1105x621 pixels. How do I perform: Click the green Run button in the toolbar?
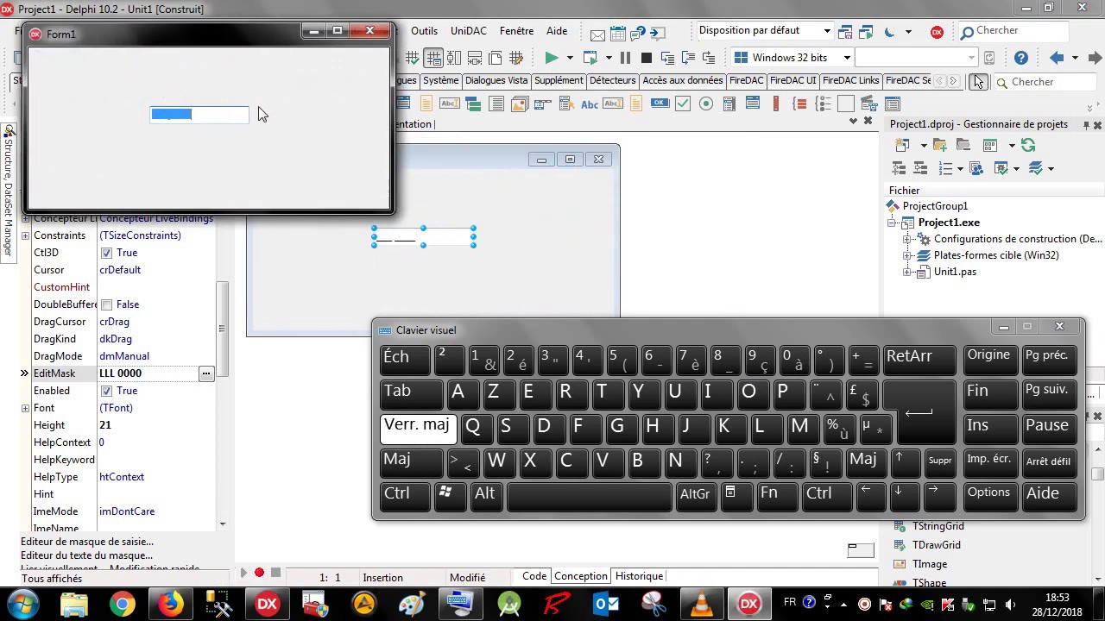pos(551,58)
